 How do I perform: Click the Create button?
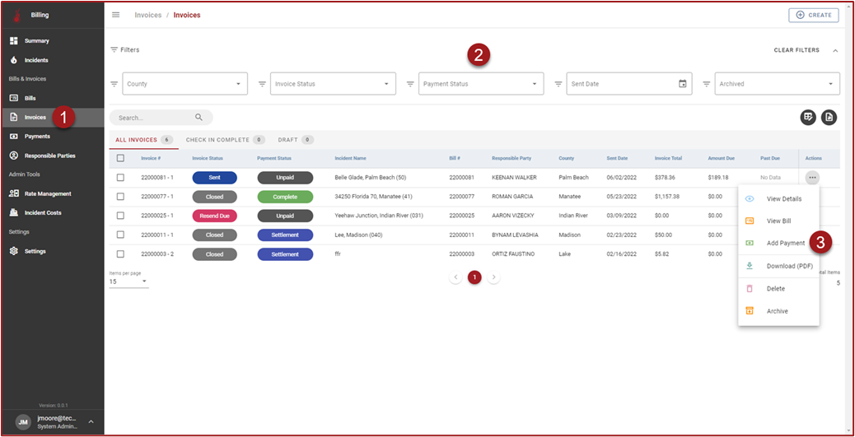[813, 15]
